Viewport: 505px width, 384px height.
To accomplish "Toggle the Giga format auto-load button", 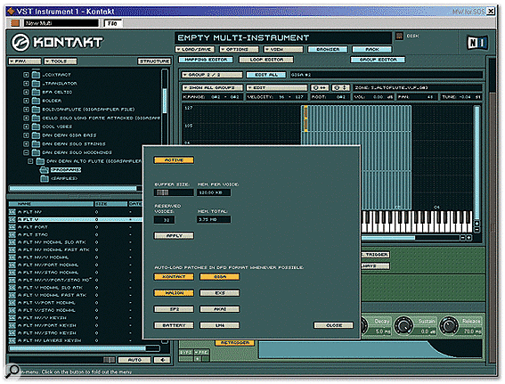I will (x=219, y=277).
